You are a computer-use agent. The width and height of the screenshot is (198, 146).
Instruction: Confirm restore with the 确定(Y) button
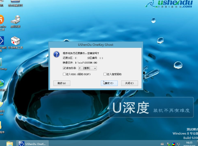click(x=109, y=83)
